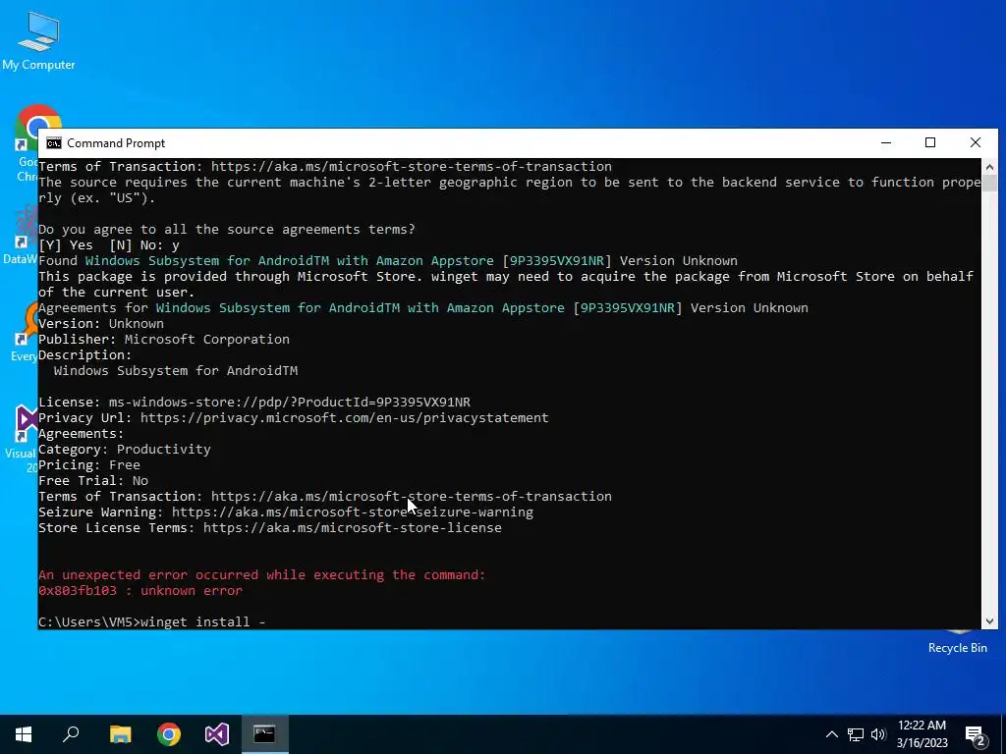Click the Command Prompt vertical scrollbar thumb
The width and height of the screenshot is (1006, 754).
pos(989,183)
